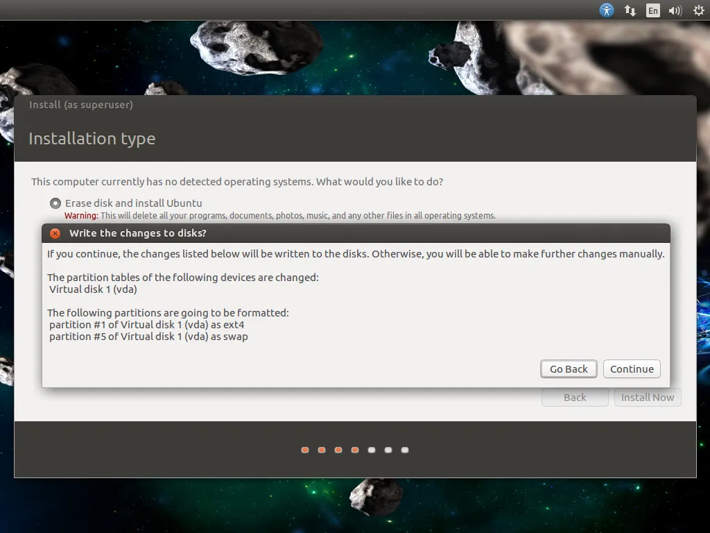Screen dimensions: 710x533
Task: Click the network connection indicator icon
Action: [x=630, y=10]
